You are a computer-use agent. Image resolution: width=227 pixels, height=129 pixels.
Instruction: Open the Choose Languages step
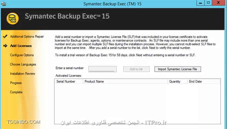click(x=23, y=64)
